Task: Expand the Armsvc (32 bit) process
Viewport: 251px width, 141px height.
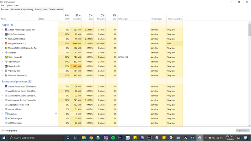Action: tap(2, 109)
